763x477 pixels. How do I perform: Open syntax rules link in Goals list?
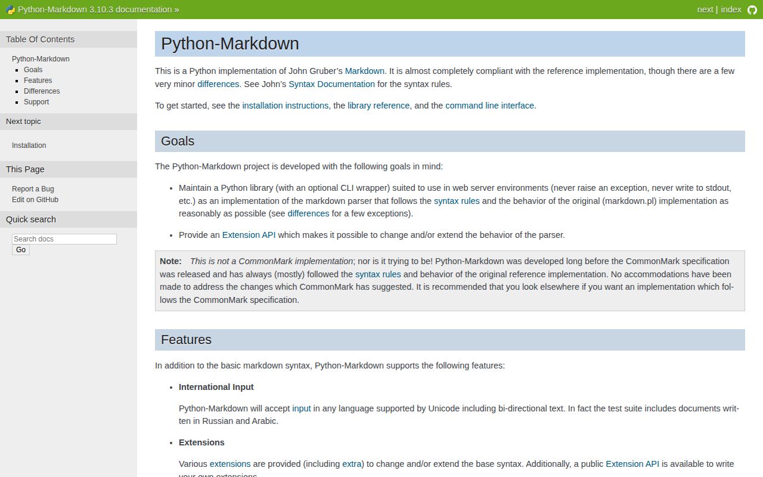pos(457,201)
